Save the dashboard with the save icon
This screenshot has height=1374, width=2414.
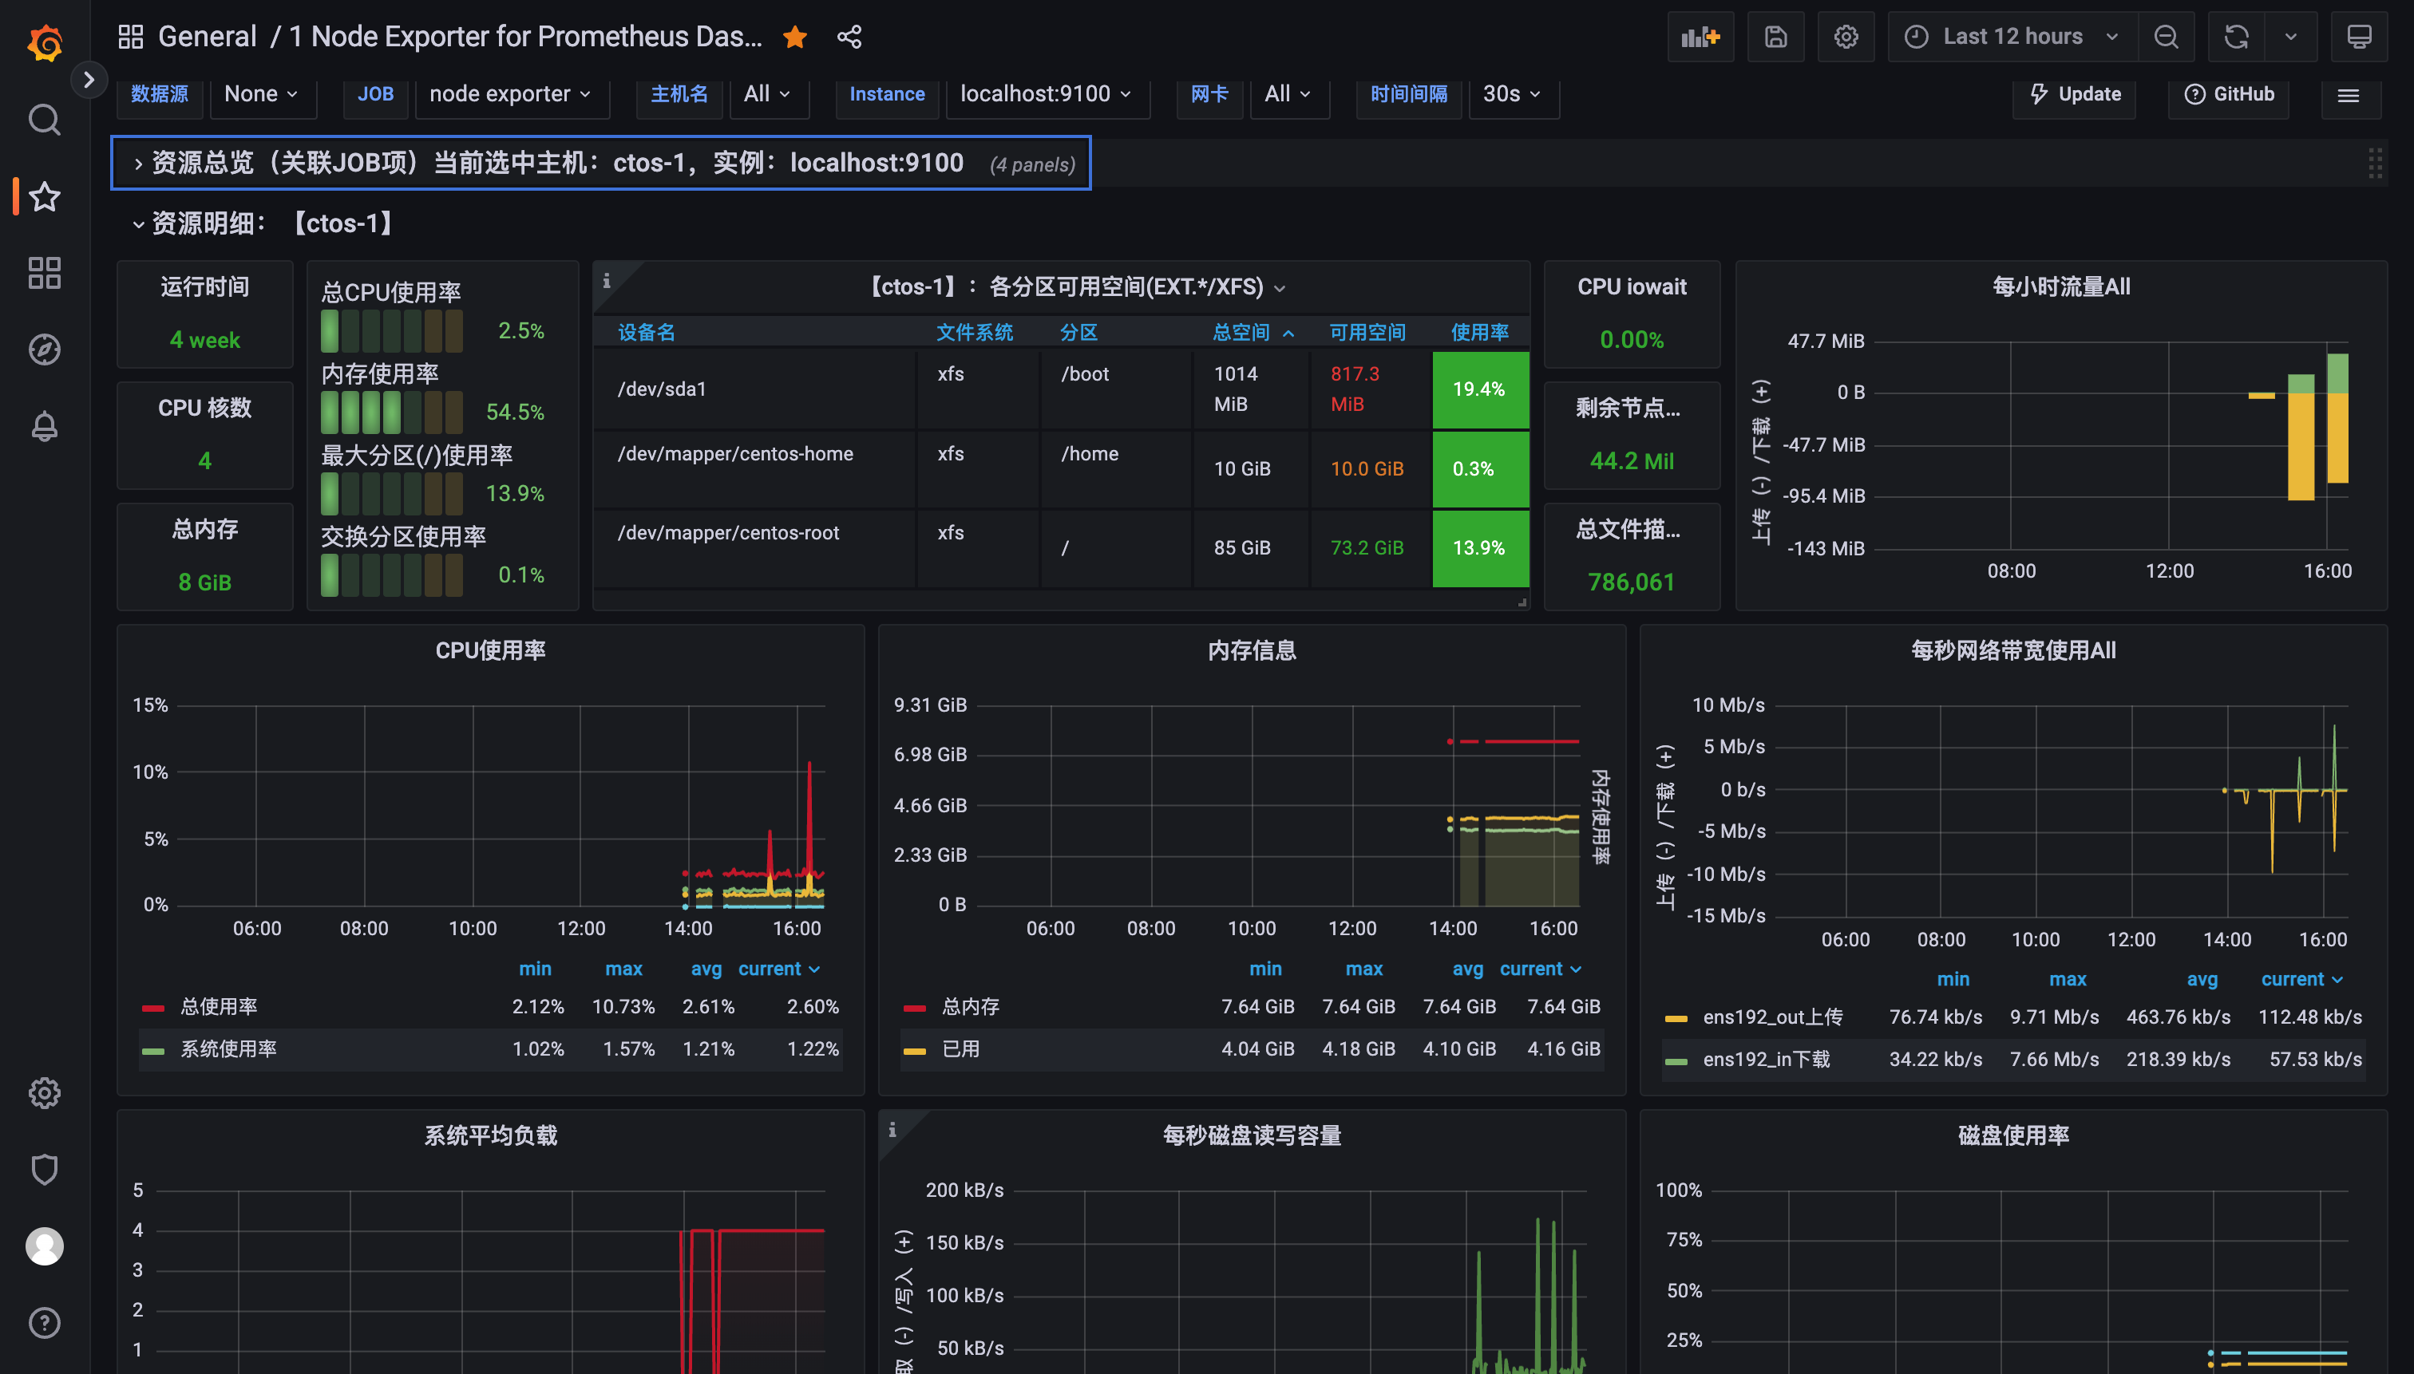pyautogui.click(x=1776, y=37)
